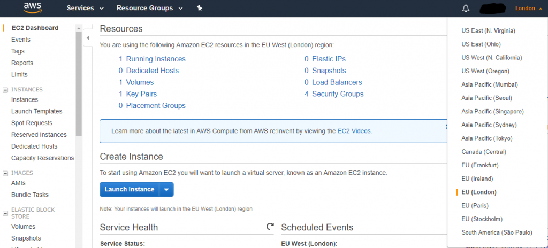Click the sidebar vertical scrollbar thumb
The image size is (548, 248).
coord(79,84)
